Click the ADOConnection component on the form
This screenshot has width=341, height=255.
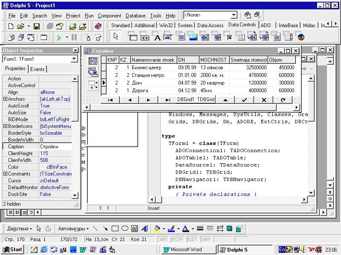pyautogui.click(x=93, y=61)
